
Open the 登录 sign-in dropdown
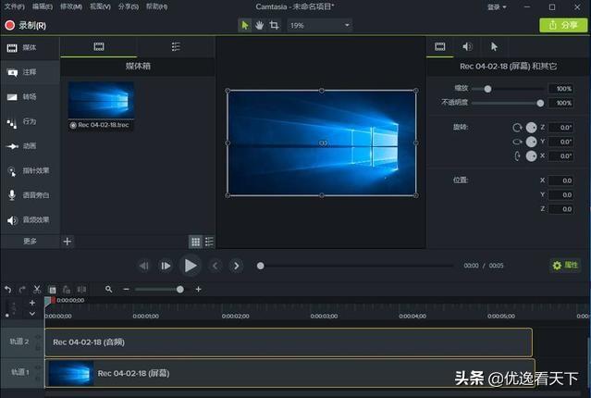coord(497,6)
